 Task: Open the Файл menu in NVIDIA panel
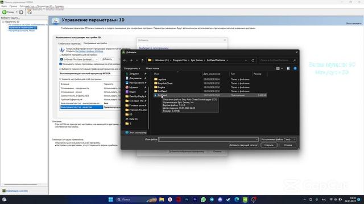4,6
